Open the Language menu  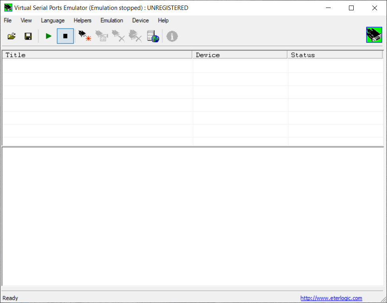(x=53, y=21)
